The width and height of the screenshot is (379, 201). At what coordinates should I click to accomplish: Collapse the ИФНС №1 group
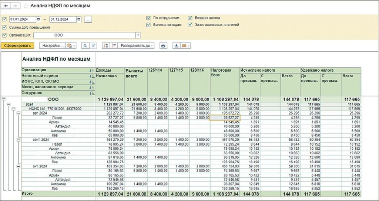coord(13,109)
